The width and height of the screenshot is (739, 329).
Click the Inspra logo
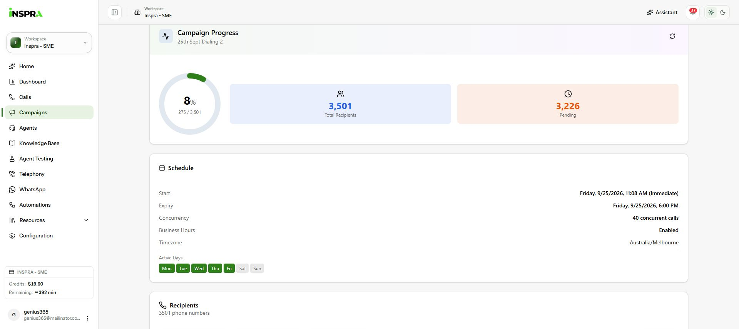[x=26, y=13]
